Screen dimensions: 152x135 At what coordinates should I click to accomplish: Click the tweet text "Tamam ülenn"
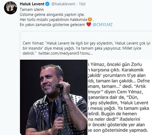32,9
